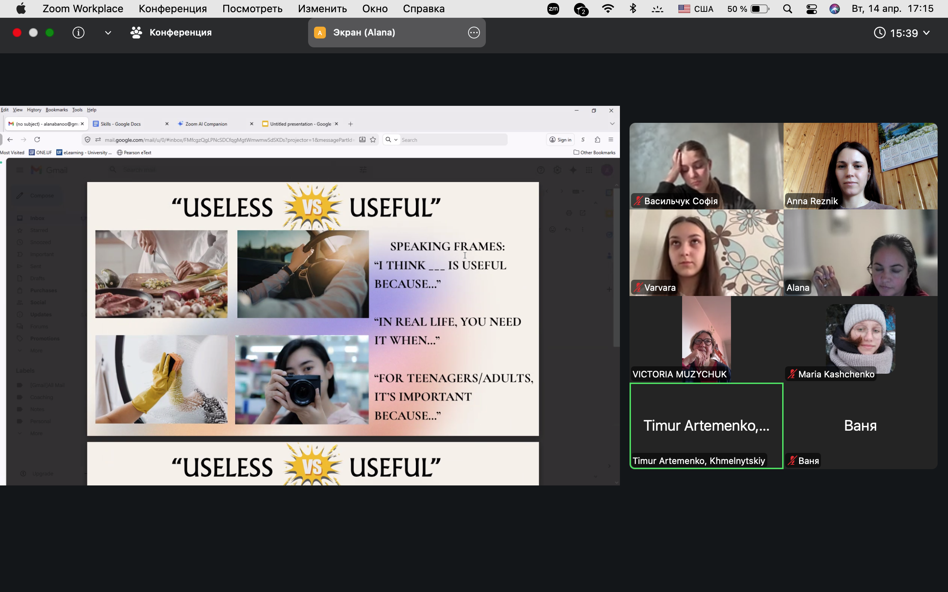
Task: Open Spotlight search in the menu bar
Action: (x=787, y=9)
